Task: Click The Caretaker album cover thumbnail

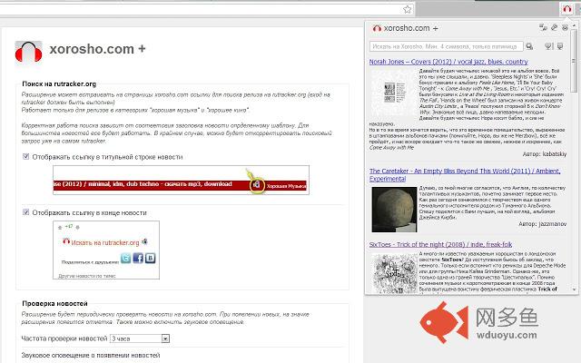Action: tap(394, 210)
